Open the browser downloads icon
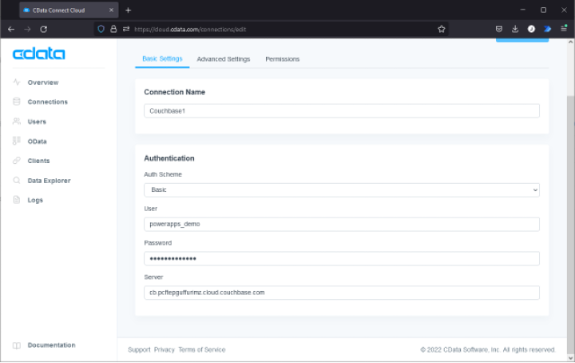This screenshot has height=363, width=575. click(515, 29)
